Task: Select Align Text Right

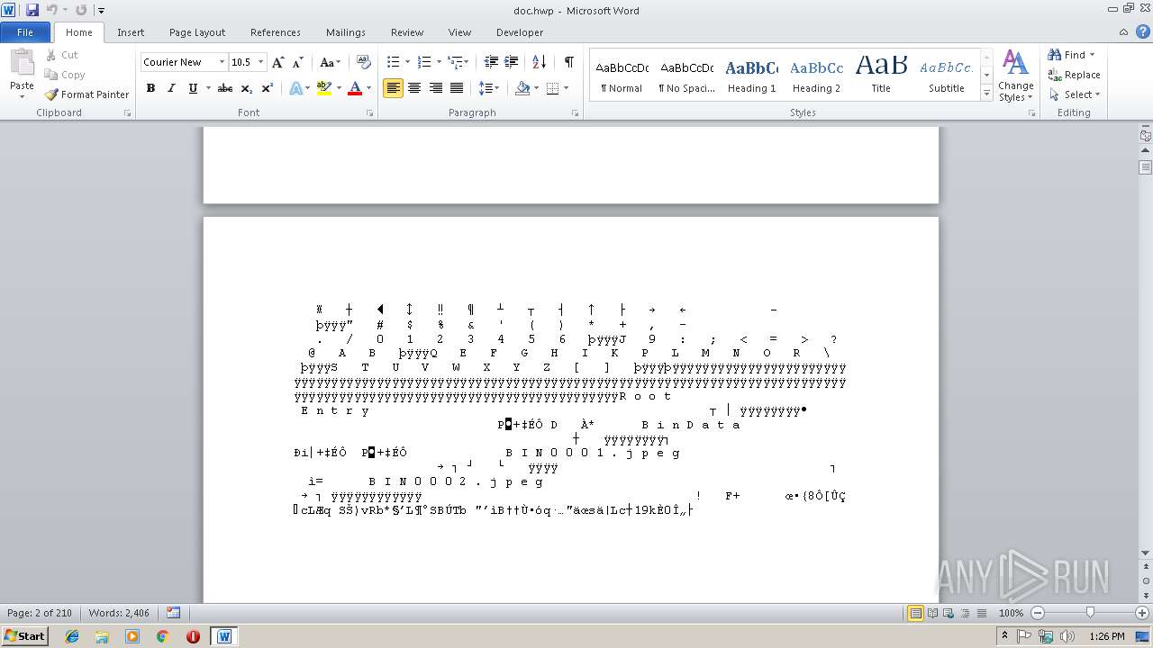Action: tap(435, 88)
